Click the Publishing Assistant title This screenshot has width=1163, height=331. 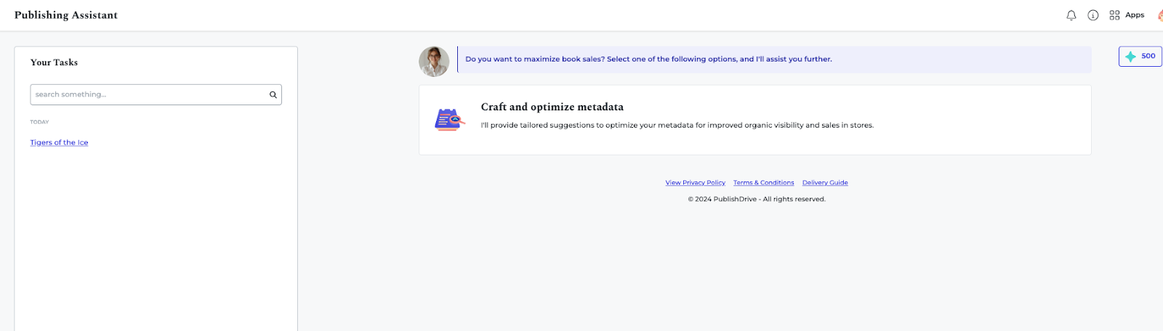[x=66, y=15]
